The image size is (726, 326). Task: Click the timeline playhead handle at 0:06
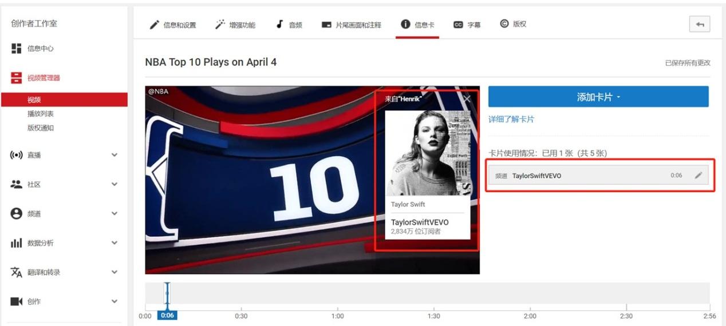(x=167, y=294)
